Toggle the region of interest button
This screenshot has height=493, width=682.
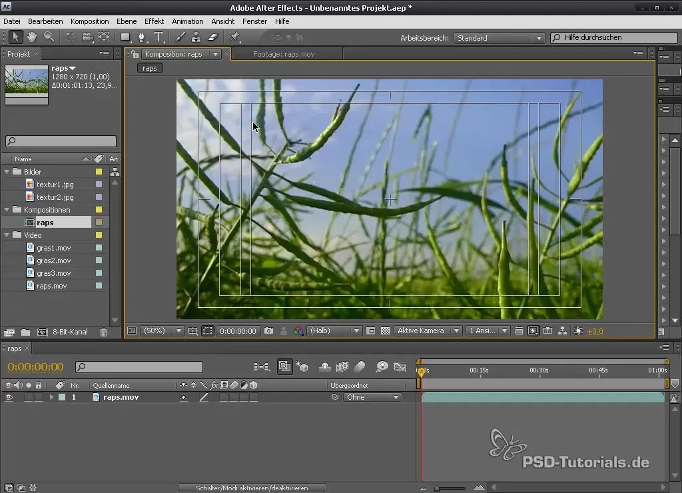tap(371, 330)
